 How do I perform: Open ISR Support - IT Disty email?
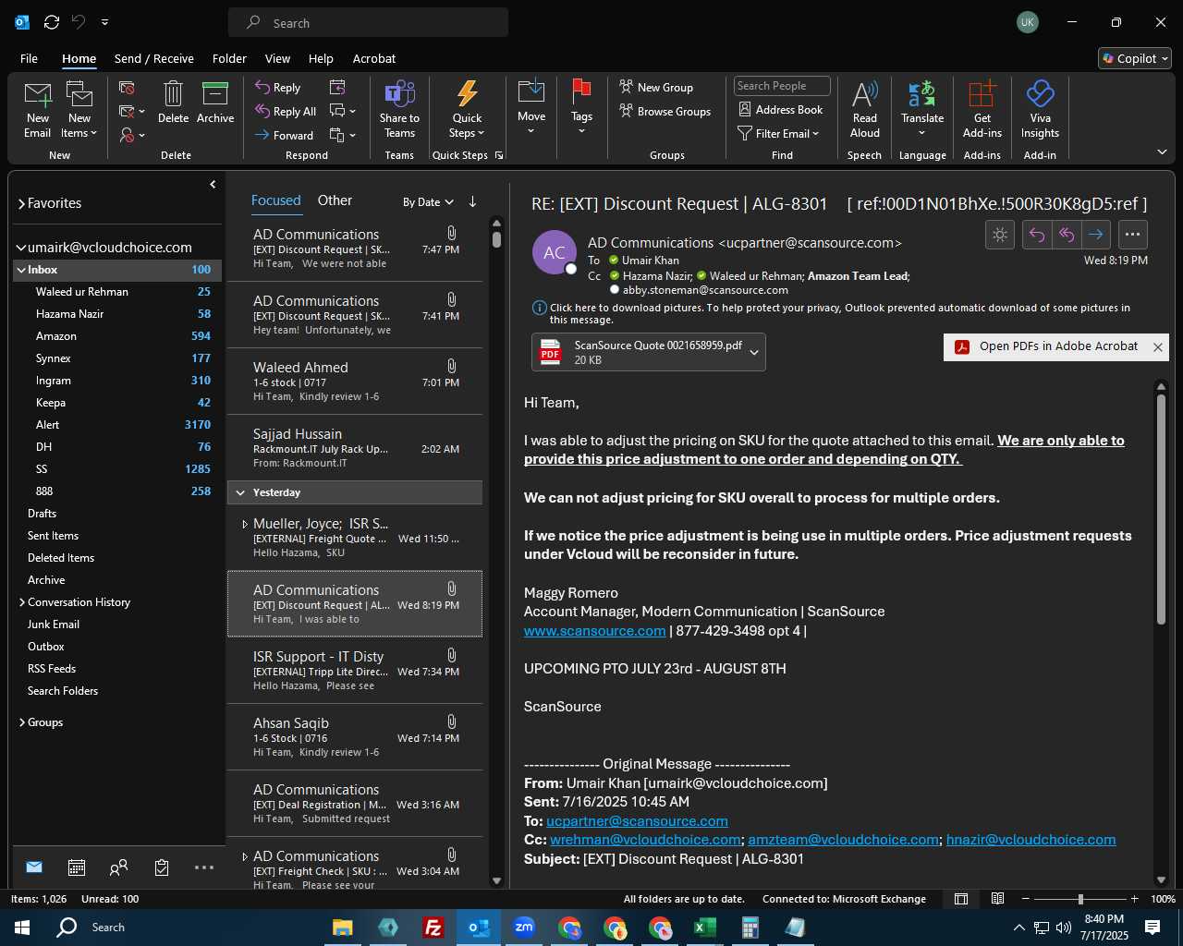pos(355,671)
